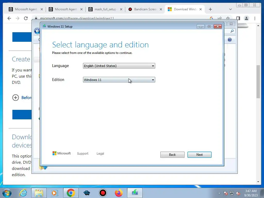Image resolution: width=264 pixels, height=198 pixels.
Task: Click the Explorer window back arrow
Action: 37,31
